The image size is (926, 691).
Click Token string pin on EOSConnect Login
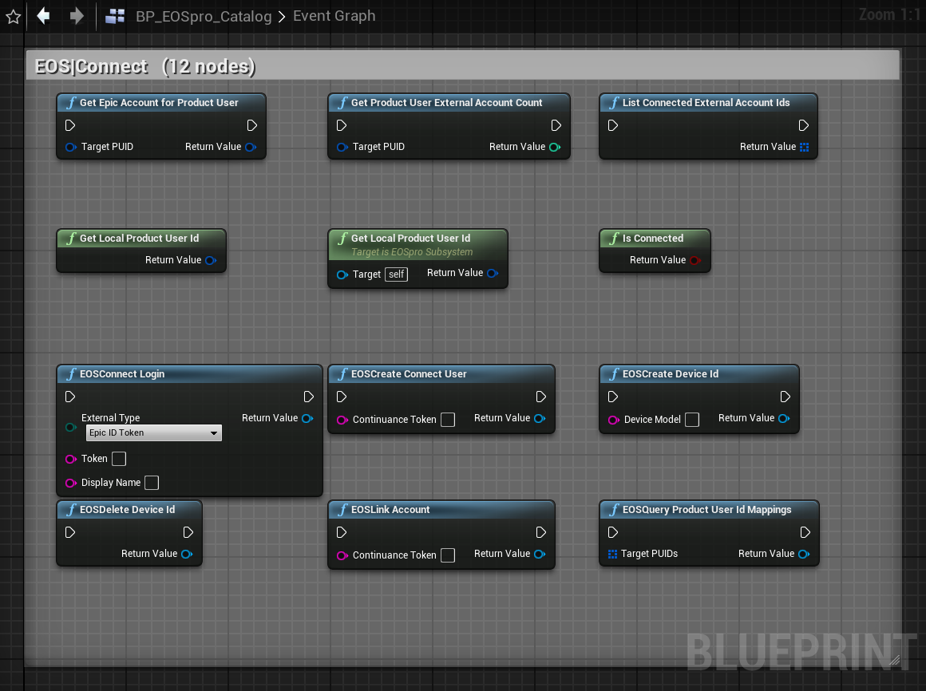(71, 459)
